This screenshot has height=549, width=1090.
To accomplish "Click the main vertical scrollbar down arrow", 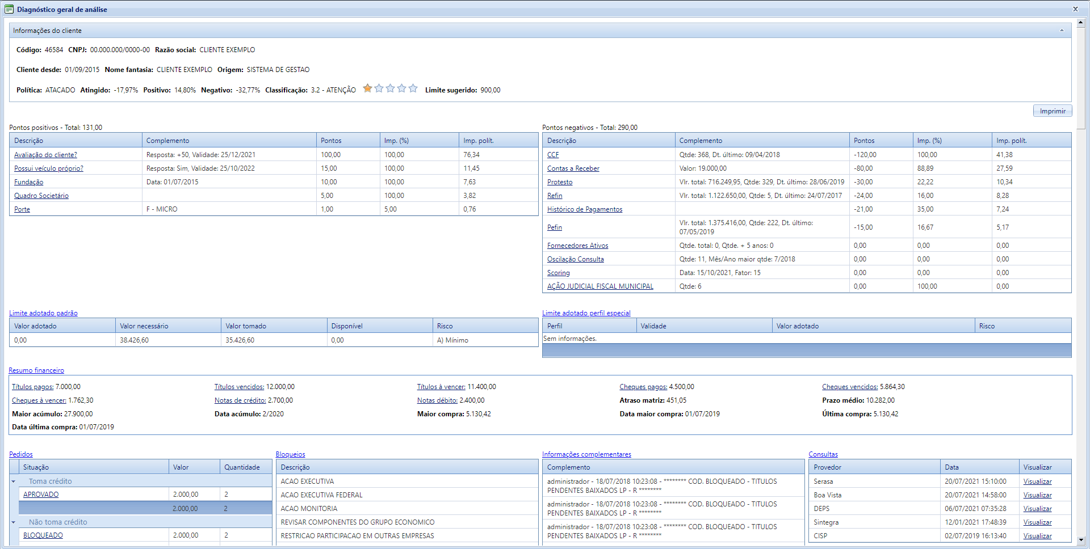I will click(x=1080, y=540).
